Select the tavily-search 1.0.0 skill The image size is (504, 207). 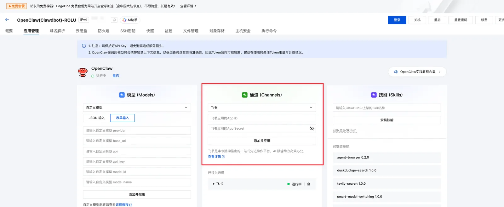click(x=387, y=184)
